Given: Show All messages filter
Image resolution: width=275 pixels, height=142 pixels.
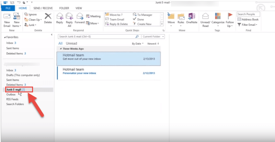Looking at the screenshot, I should tap(60, 43).
